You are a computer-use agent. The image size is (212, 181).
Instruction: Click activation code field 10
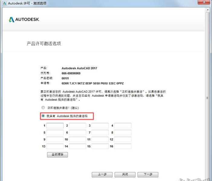click(x=77, y=139)
